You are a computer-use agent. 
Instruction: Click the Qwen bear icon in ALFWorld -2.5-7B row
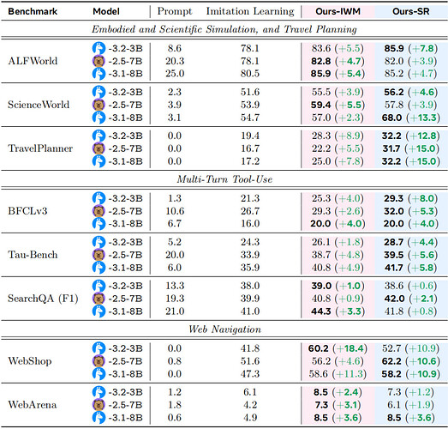99,61
